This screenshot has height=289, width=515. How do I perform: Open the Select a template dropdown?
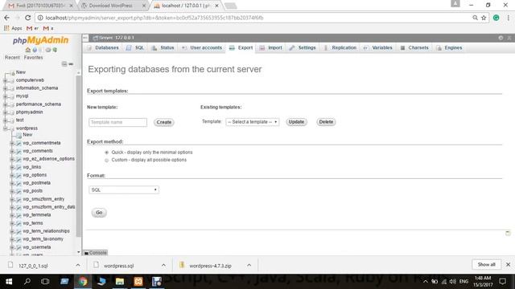click(x=252, y=122)
